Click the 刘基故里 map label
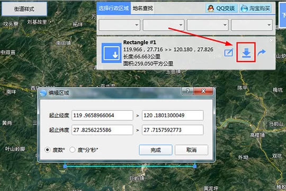 pos(37,22)
